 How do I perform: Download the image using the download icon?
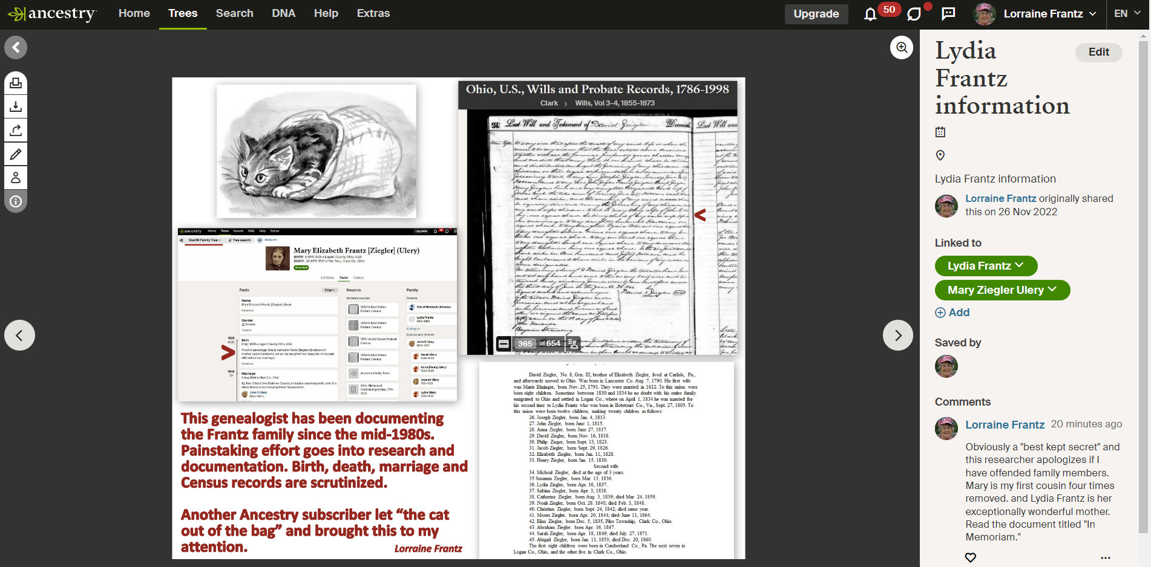click(16, 106)
